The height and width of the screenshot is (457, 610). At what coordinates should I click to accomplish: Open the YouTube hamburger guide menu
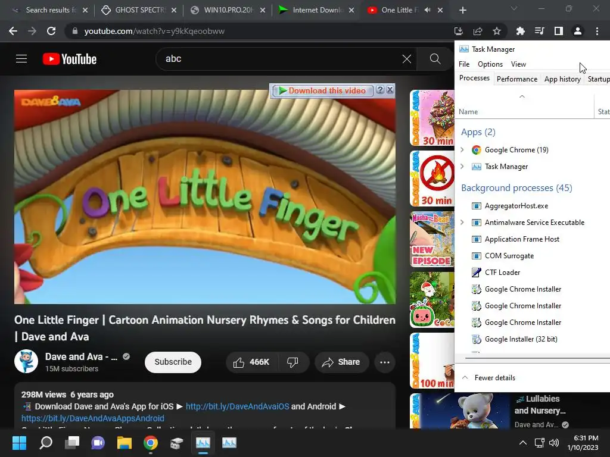(x=21, y=59)
